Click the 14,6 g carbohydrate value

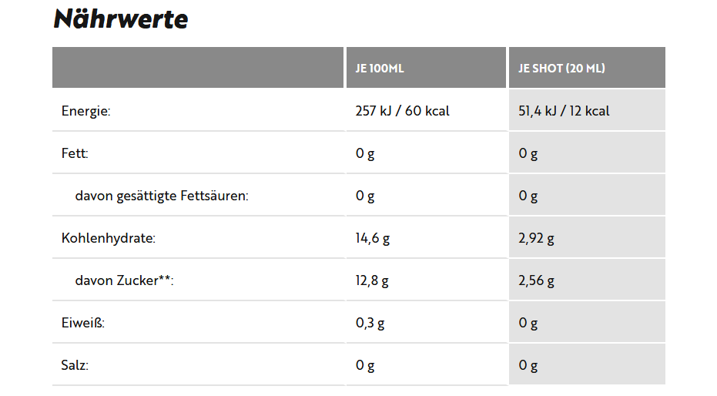coord(373,239)
